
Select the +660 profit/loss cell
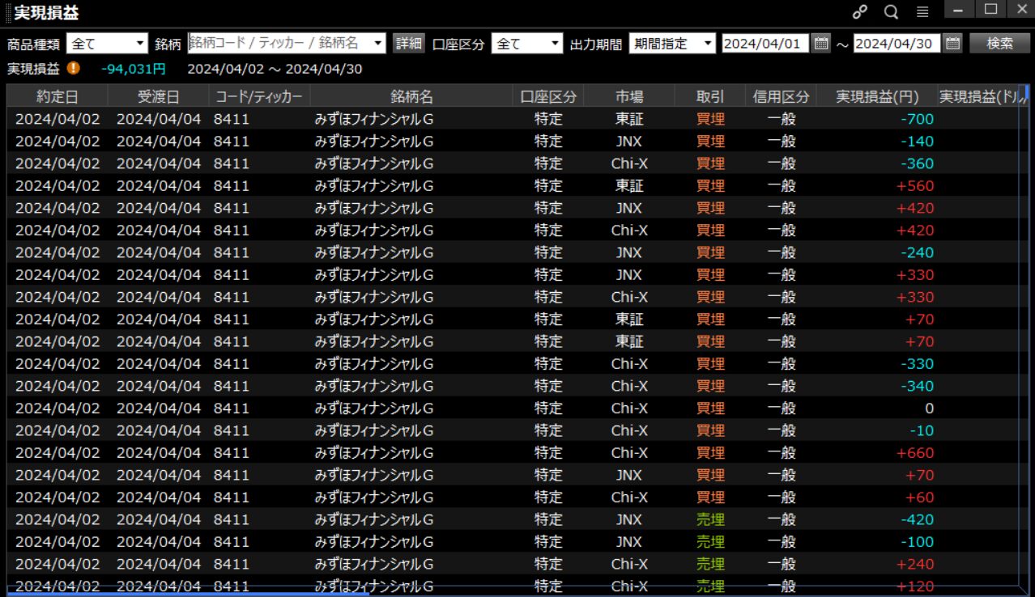coord(915,452)
